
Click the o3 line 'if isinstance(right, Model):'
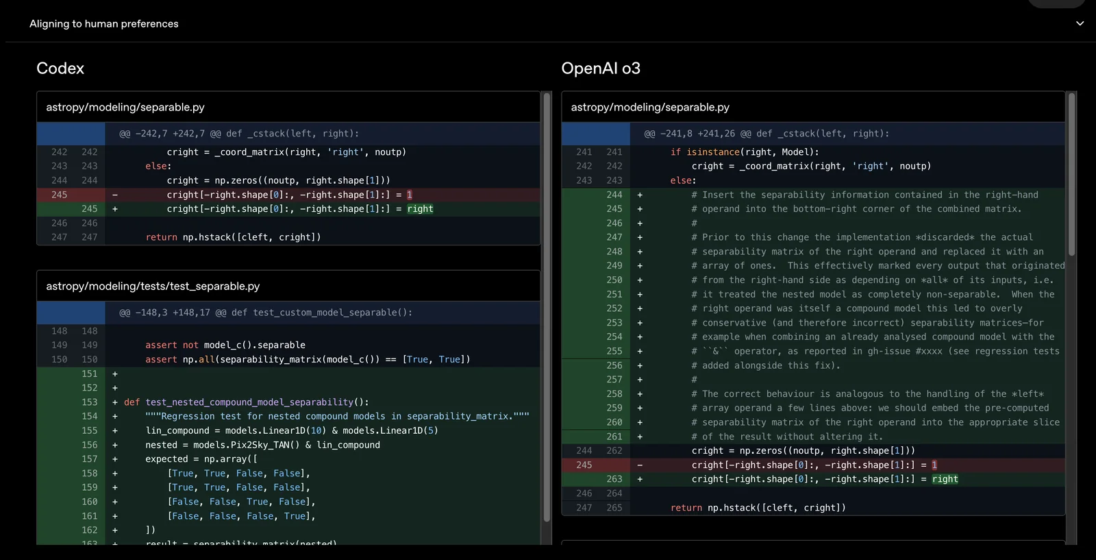(x=745, y=152)
